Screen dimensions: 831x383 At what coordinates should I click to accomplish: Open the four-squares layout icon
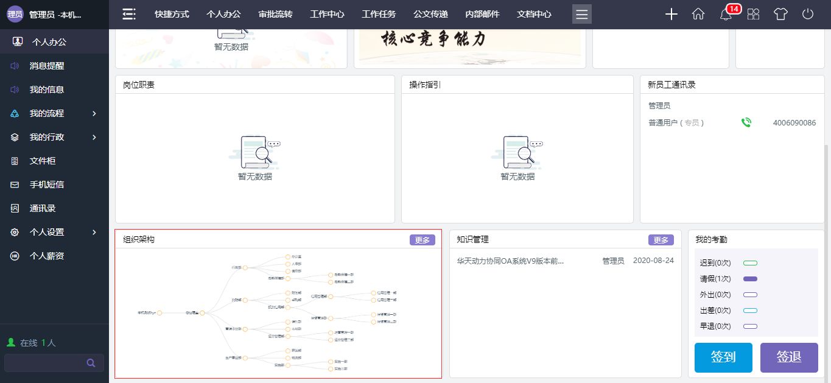click(753, 15)
